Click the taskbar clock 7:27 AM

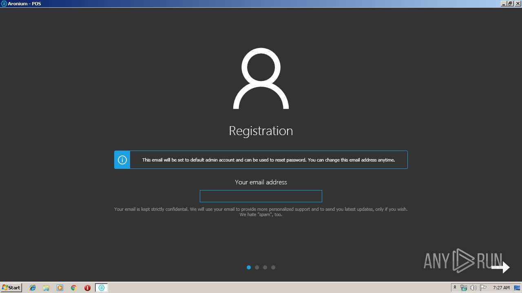[501, 288]
